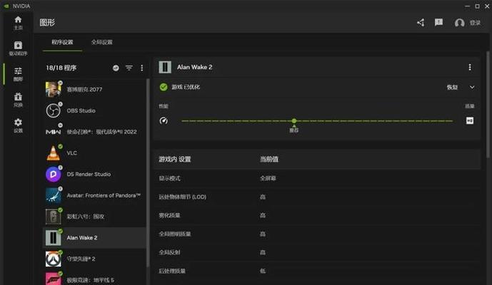The width and height of the screenshot is (492, 285).
Task: Open the feedback message icon
Action: click(438, 22)
